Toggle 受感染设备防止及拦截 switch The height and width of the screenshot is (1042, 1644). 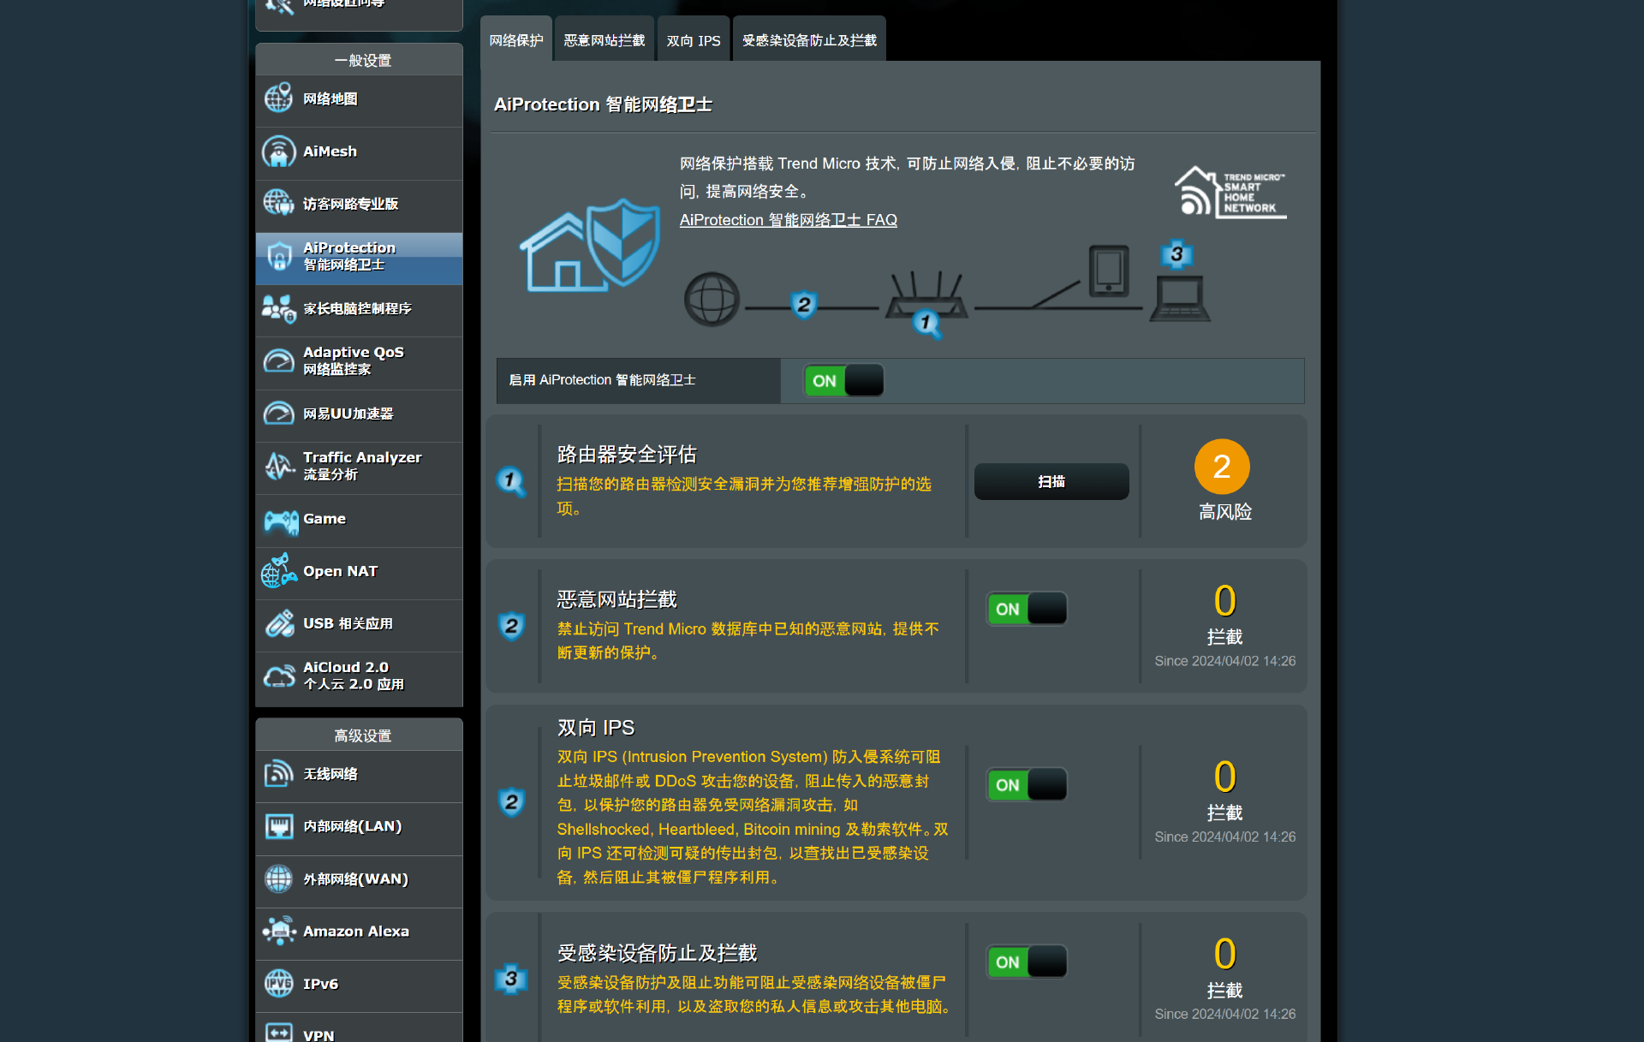pos(1026,962)
